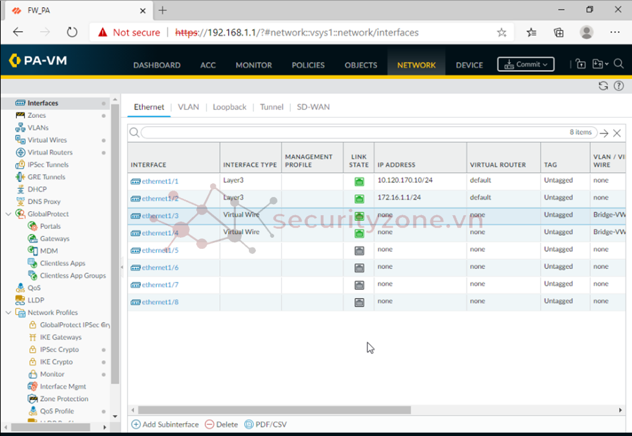The image size is (632, 436).
Task: Click the GRE Tunnels icon
Action: (20, 177)
